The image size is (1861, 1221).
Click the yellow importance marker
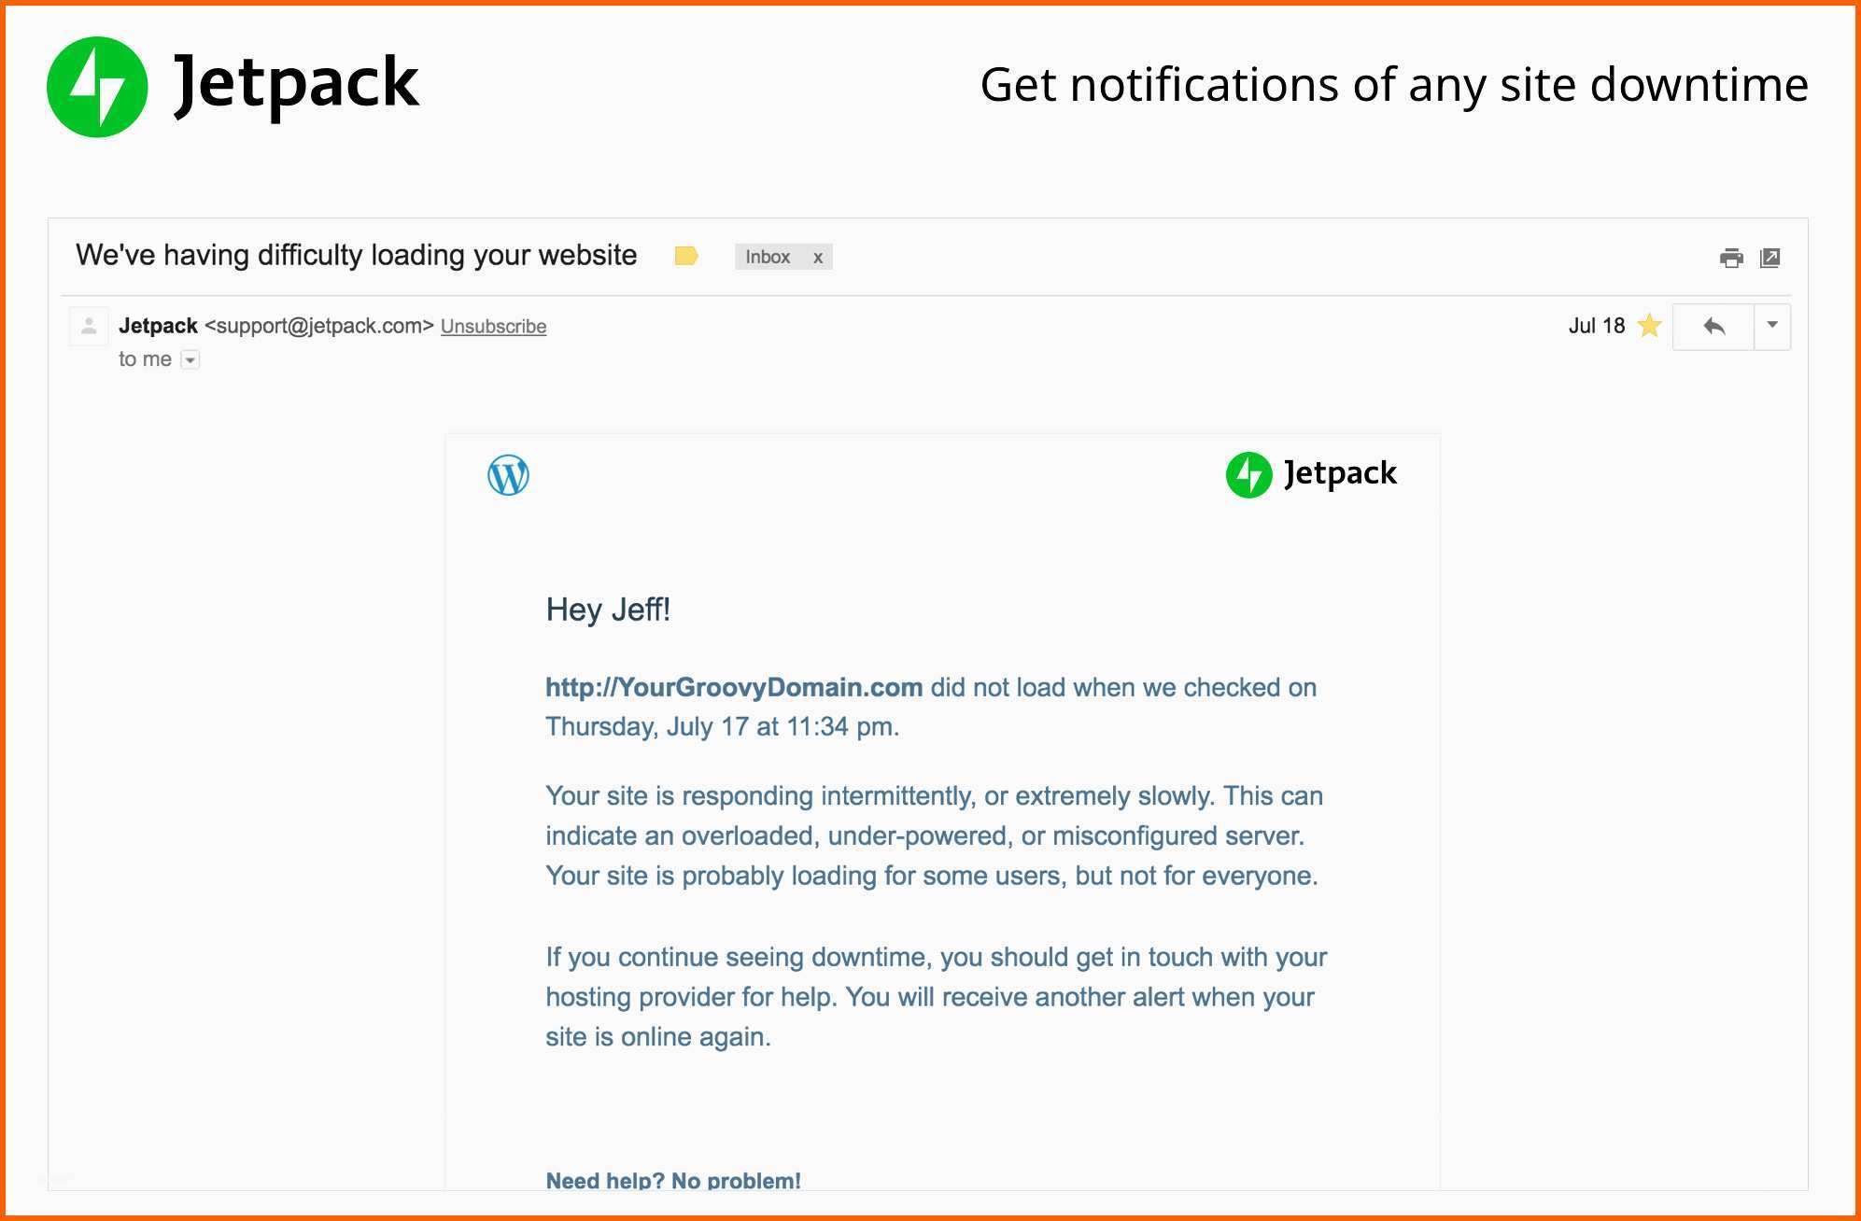(686, 256)
